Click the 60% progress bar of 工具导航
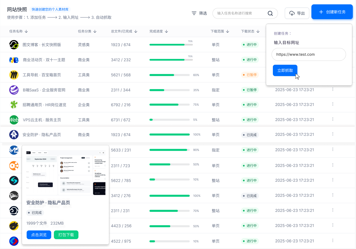Viewport: 356px width, 249px height. click(x=169, y=75)
